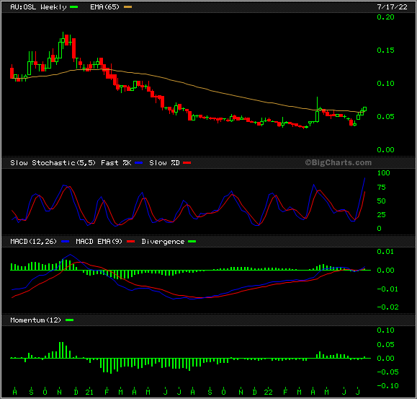Click the 21 year marker on time axis

tap(89, 392)
